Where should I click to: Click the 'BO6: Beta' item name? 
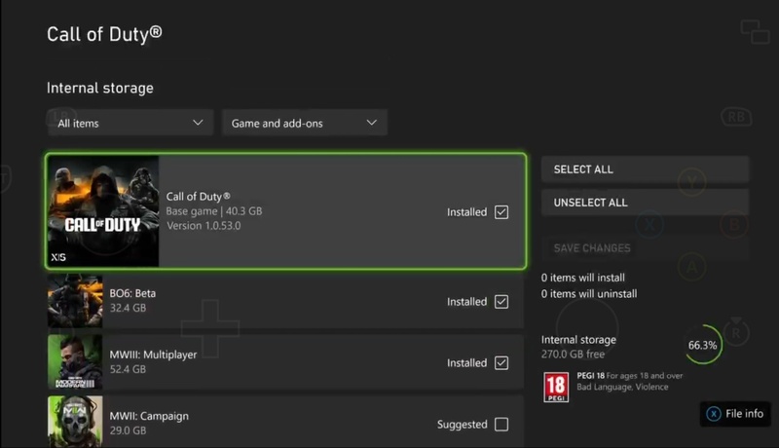click(132, 293)
